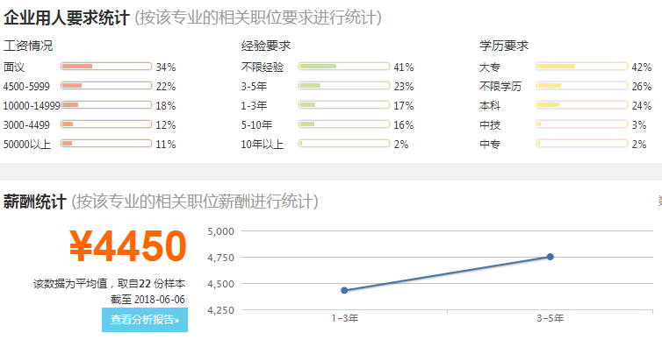Click the ¥4450 average salary figure
662x340 pixels.
coord(128,246)
